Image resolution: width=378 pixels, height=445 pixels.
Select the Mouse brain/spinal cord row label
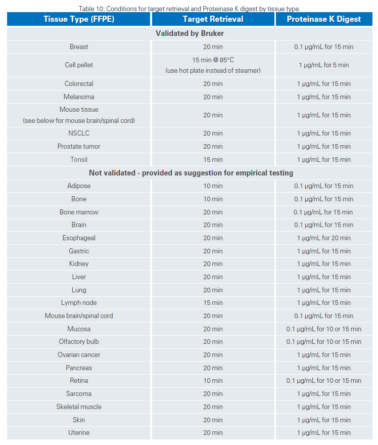tap(79, 316)
